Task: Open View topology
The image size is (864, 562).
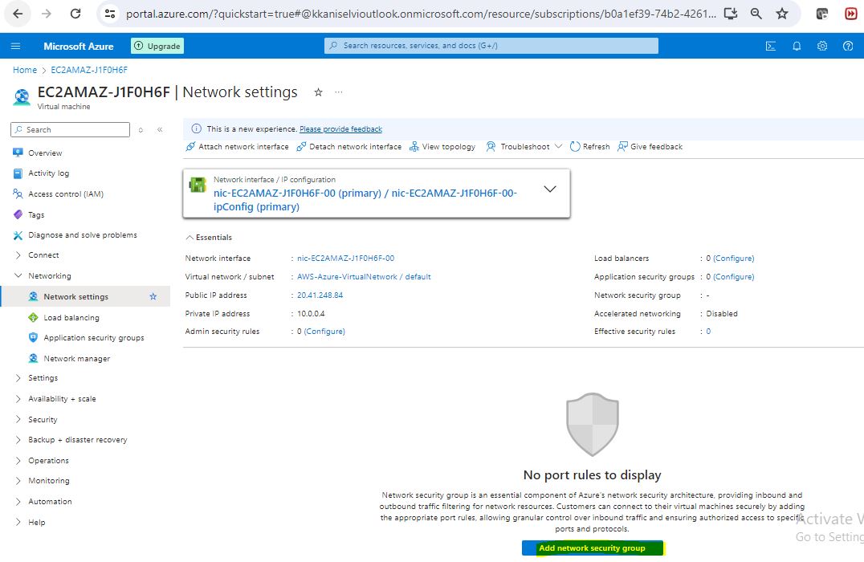Action: [442, 147]
